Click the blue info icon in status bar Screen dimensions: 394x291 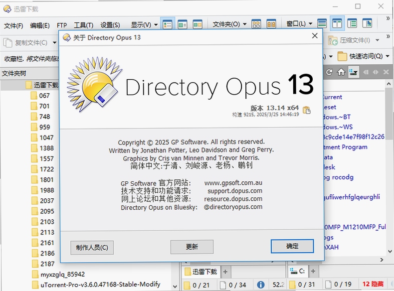(x=260, y=285)
